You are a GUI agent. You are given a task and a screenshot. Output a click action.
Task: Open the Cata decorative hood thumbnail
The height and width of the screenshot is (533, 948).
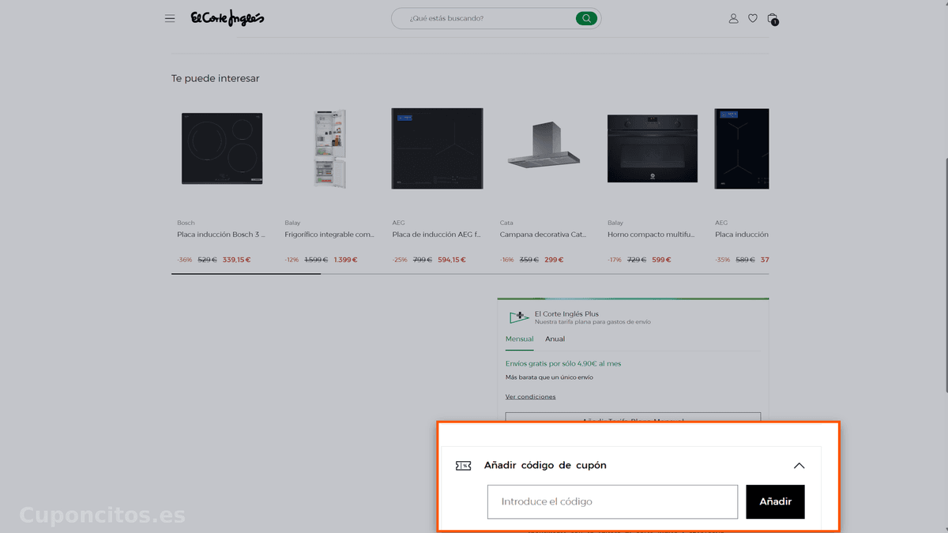pyautogui.click(x=544, y=146)
